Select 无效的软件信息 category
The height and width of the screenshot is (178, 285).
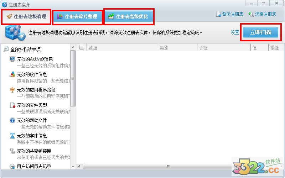point(32,74)
